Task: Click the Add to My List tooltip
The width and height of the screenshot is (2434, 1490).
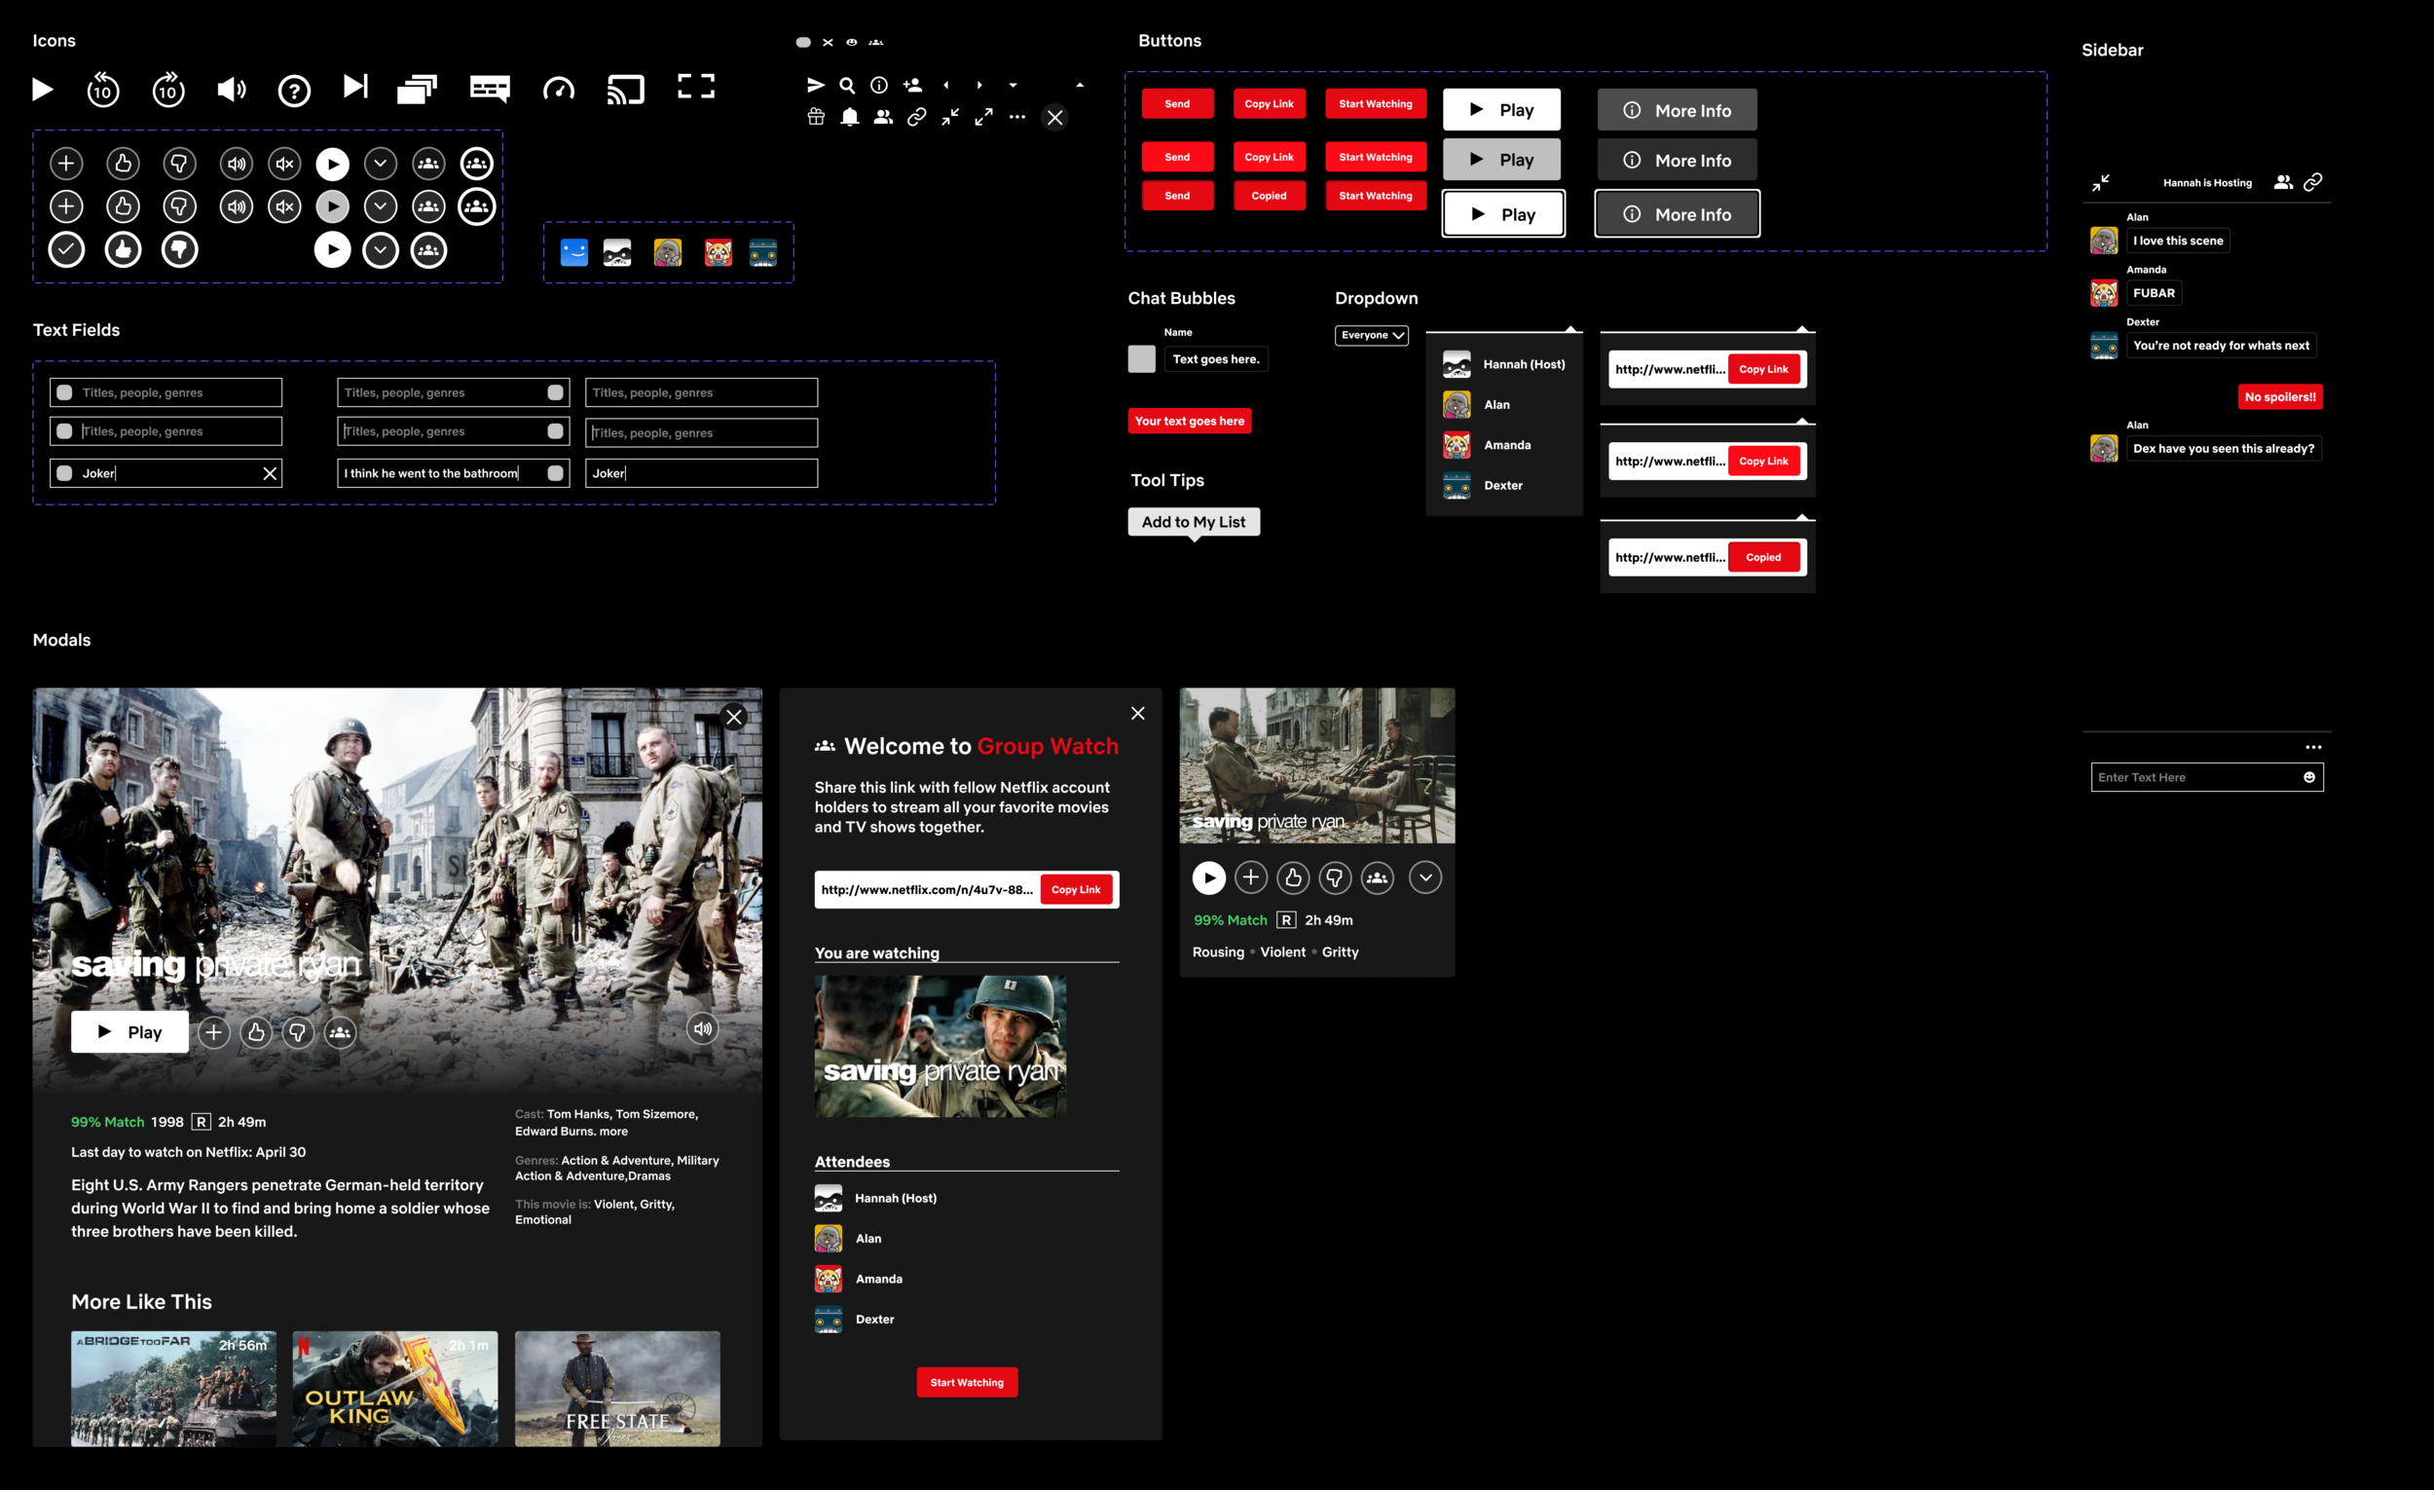Action: click(1194, 522)
